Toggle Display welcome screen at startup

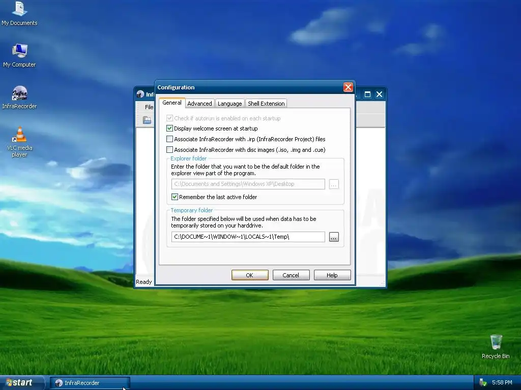point(169,128)
